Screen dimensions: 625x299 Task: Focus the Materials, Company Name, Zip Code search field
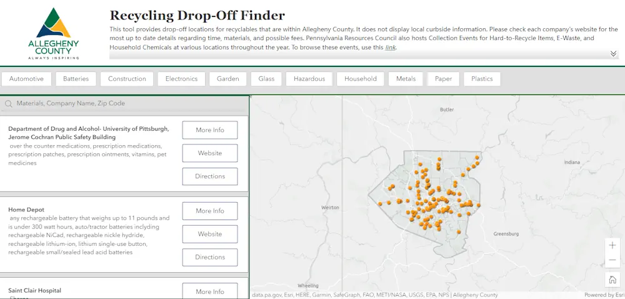point(124,104)
